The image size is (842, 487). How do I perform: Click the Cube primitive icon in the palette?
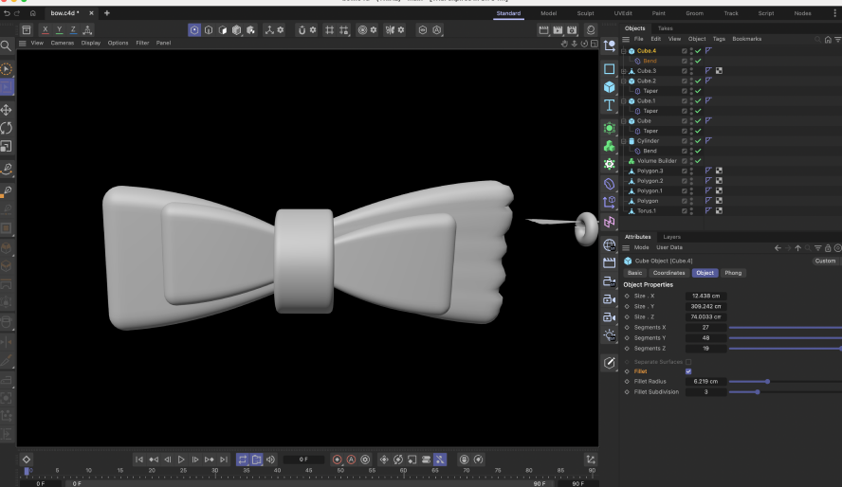coord(609,86)
